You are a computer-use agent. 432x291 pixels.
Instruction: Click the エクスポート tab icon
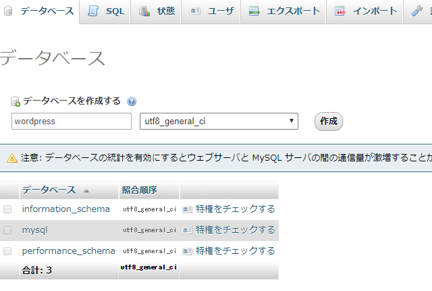254,11
